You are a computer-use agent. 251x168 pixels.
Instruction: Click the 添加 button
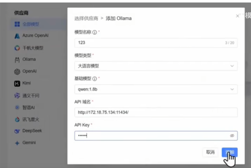pyautogui.click(x=229, y=152)
